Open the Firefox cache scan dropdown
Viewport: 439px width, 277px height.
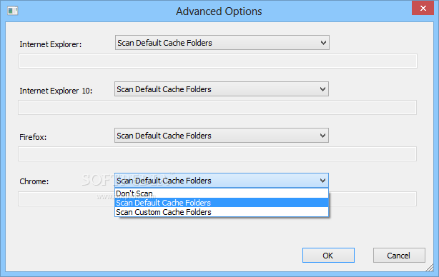(222, 136)
